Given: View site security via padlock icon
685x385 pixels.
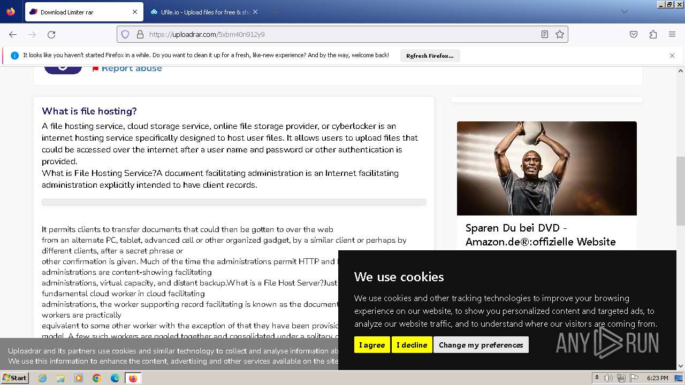Looking at the screenshot, I should [x=140, y=34].
